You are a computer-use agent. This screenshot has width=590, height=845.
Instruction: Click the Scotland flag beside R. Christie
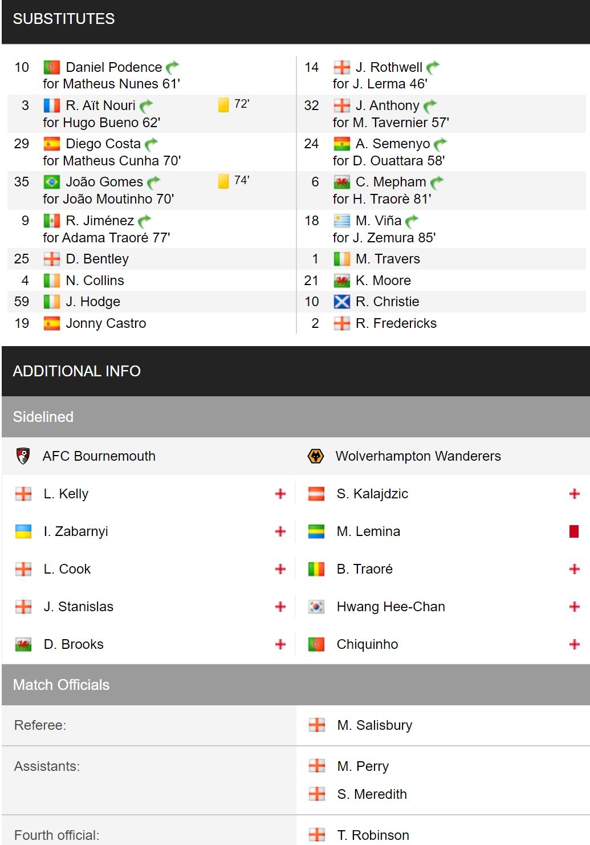point(341,302)
